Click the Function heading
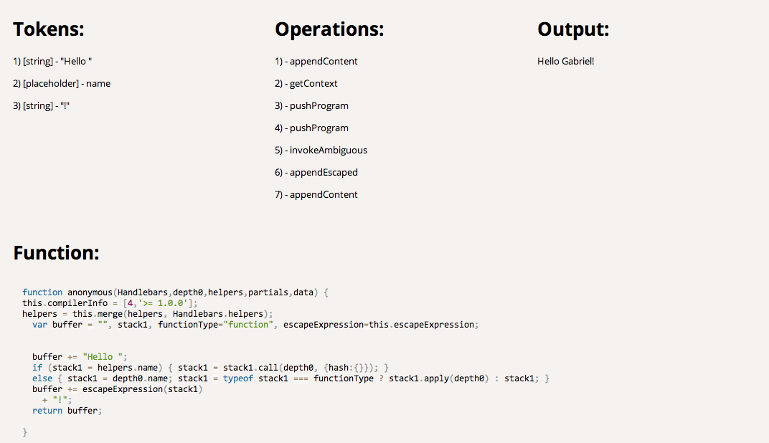The height and width of the screenshot is (443, 769). 56,253
